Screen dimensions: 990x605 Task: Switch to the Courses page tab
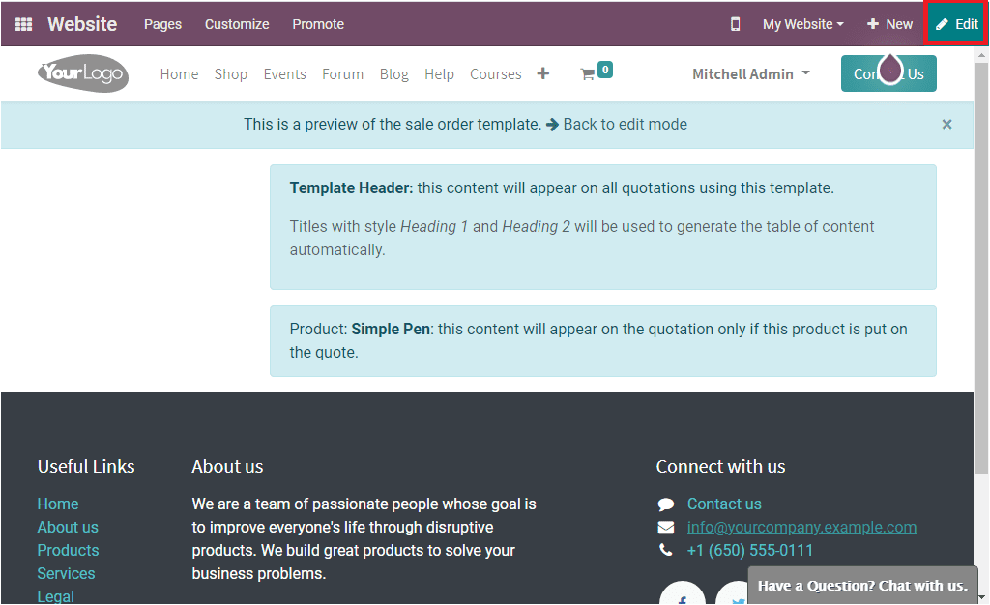[495, 73]
